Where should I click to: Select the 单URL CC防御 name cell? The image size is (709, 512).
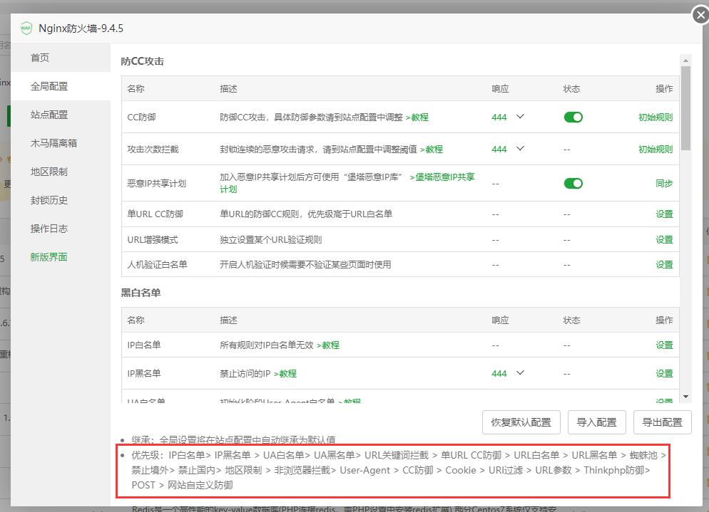click(155, 214)
